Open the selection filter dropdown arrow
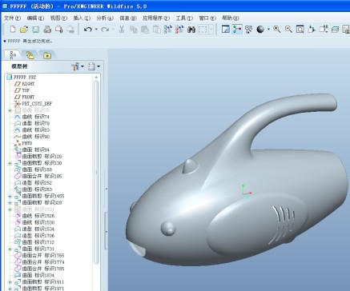 pyautogui.click(x=211, y=30)
